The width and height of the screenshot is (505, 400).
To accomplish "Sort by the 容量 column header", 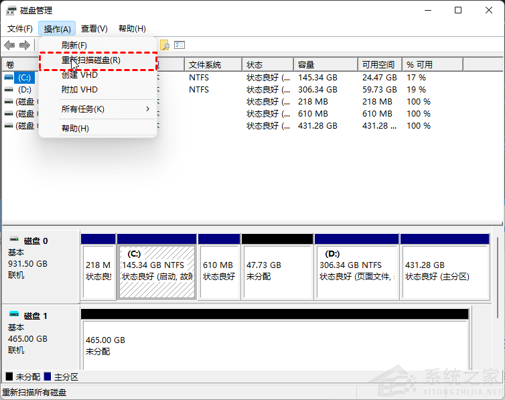I will tap(325, 64).
